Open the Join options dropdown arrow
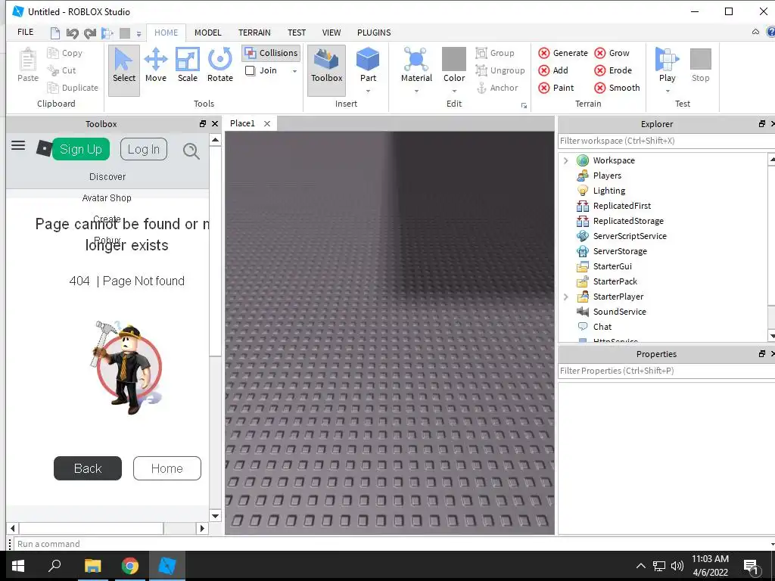 coord(294,71)
